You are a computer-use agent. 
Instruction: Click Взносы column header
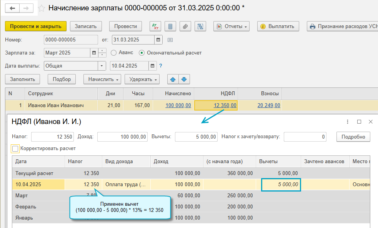(x=260, y=94)
